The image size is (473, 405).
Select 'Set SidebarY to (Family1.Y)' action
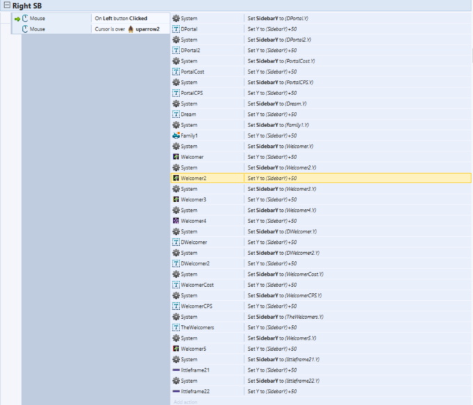278,125
